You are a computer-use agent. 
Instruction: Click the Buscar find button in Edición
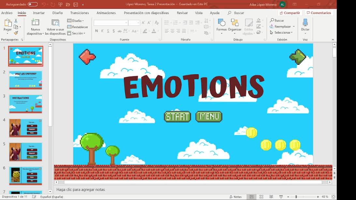click(277, 21)
